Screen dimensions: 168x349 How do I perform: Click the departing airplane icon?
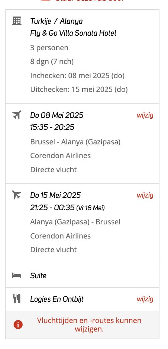coord(17,115)
